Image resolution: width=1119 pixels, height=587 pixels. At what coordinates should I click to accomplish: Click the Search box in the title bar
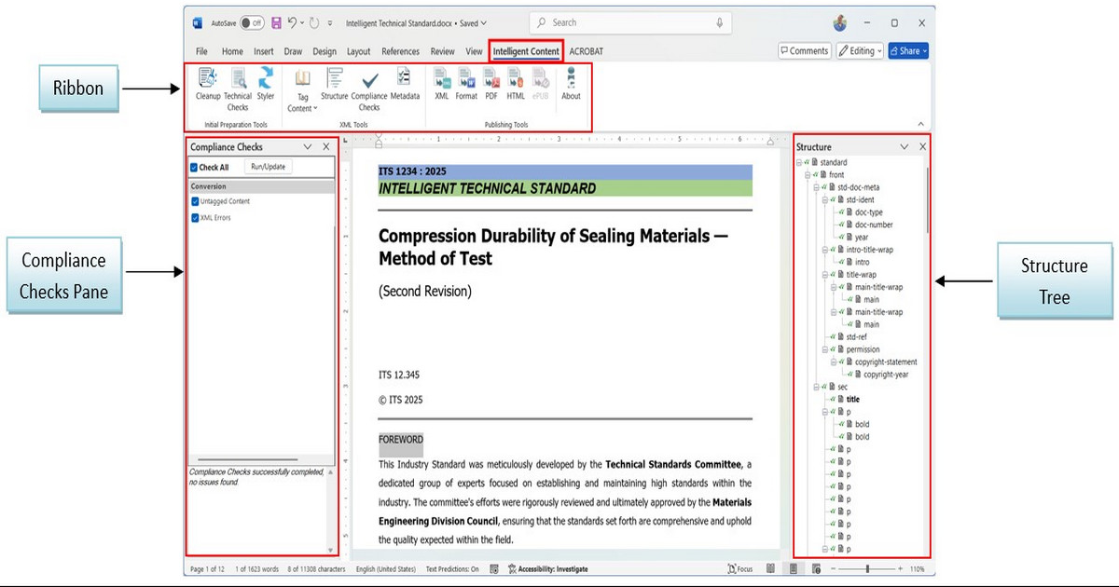(631, 22)
